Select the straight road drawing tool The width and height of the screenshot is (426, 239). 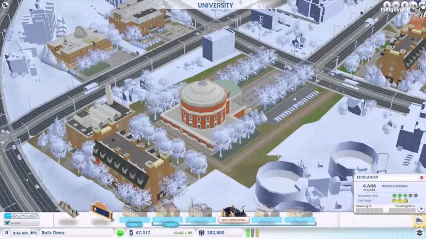pyautogui.click(x=7, y=216)
